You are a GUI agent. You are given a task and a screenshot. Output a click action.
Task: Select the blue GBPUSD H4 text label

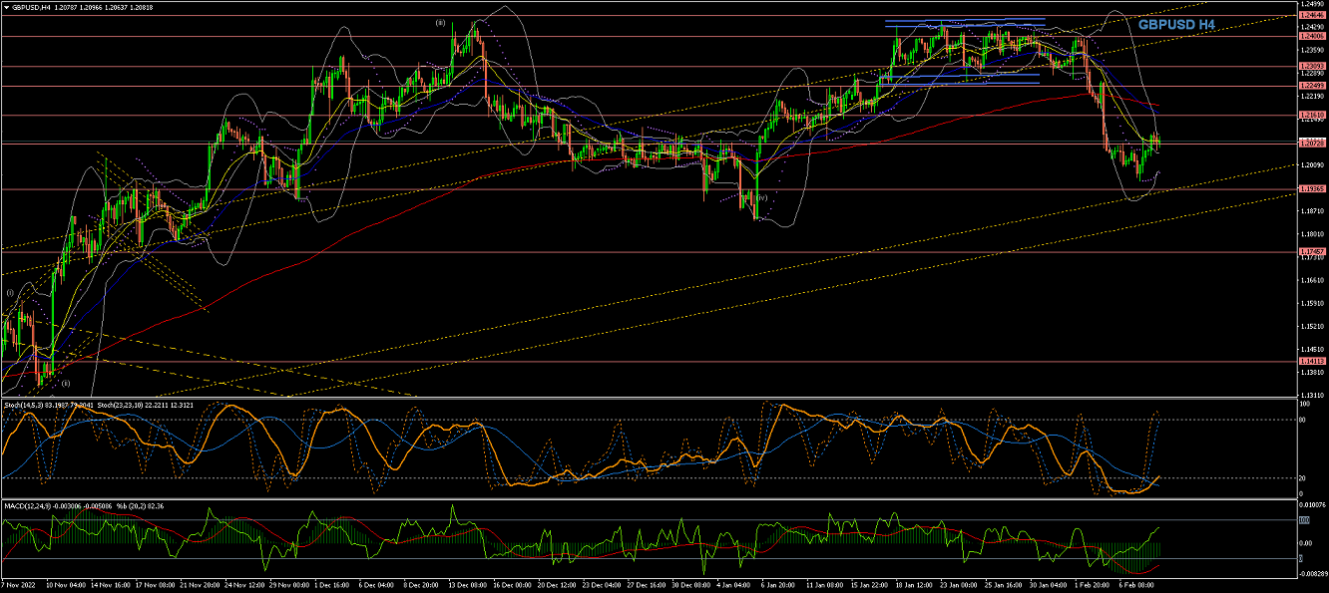click(1176, 23)
